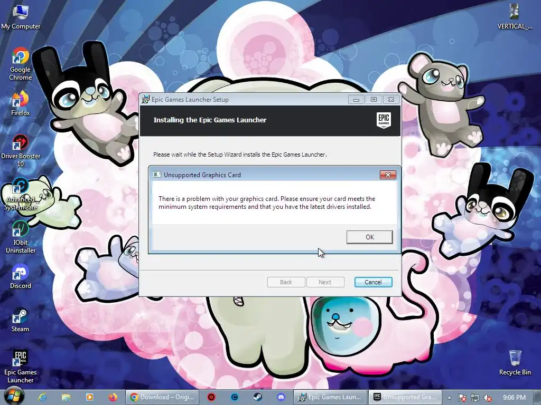Select the Driver Booster 10 desktop shortcut
Screen dimensions: 541x405
click(21, 151)
